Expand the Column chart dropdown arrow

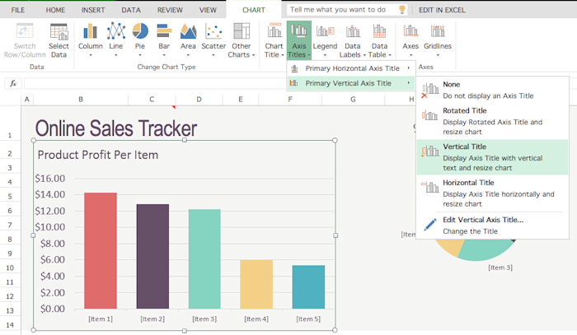click(91, 55)
